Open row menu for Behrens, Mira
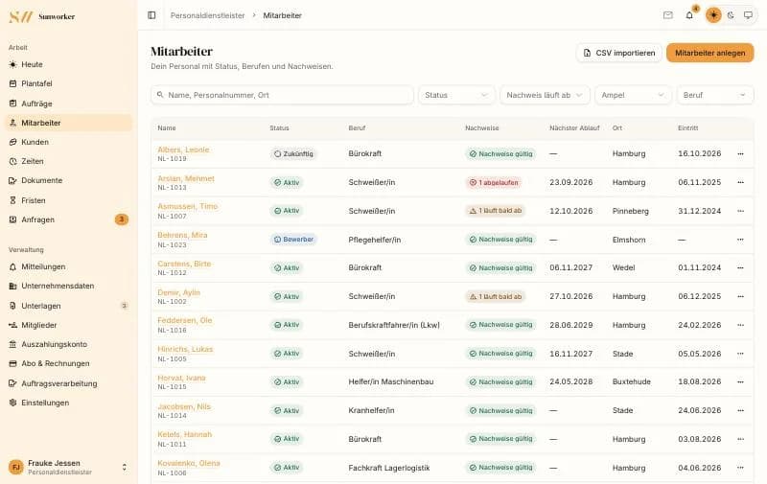Viewport: 767px width, 484px height. pos(740,240)
